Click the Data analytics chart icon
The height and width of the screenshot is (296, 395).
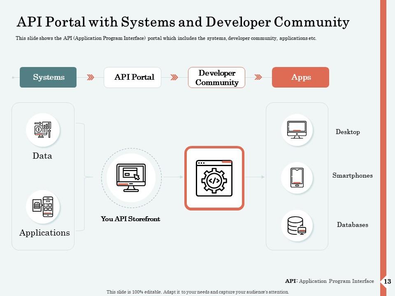coord(43,130)
